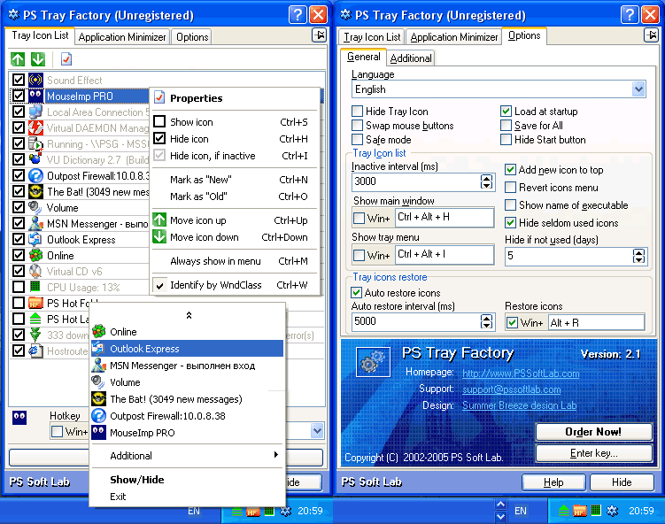
Task: Click the PS Hot Folders list icon
Action: (35, 303)
